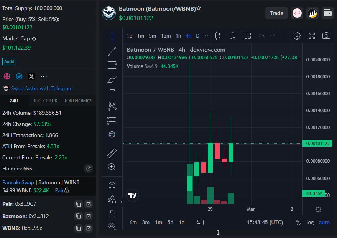Open the project website globe icon
The image size is (337, 238).
7,76
